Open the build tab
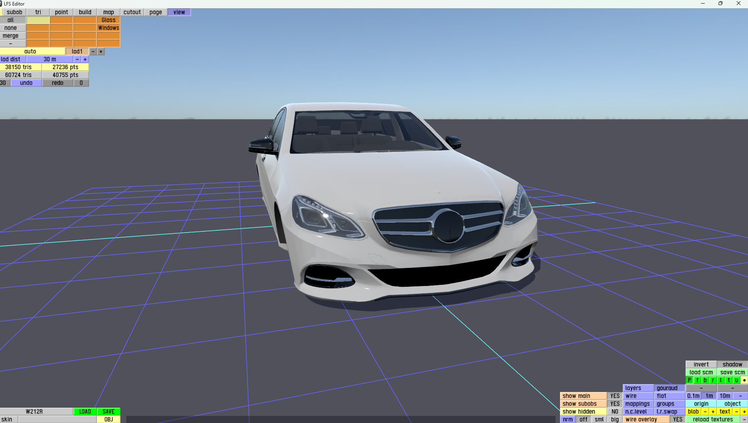Screen dimensions: 748x423 [x=85, y=12]
